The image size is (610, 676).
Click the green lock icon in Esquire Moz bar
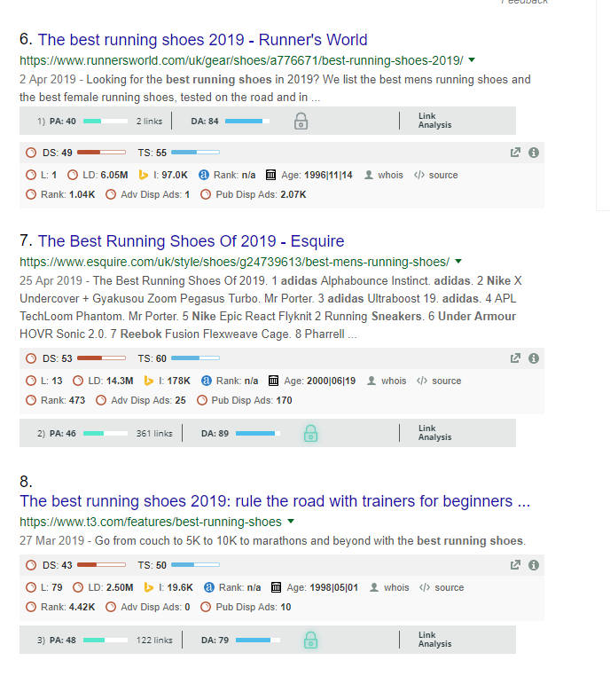click(310, 433)
